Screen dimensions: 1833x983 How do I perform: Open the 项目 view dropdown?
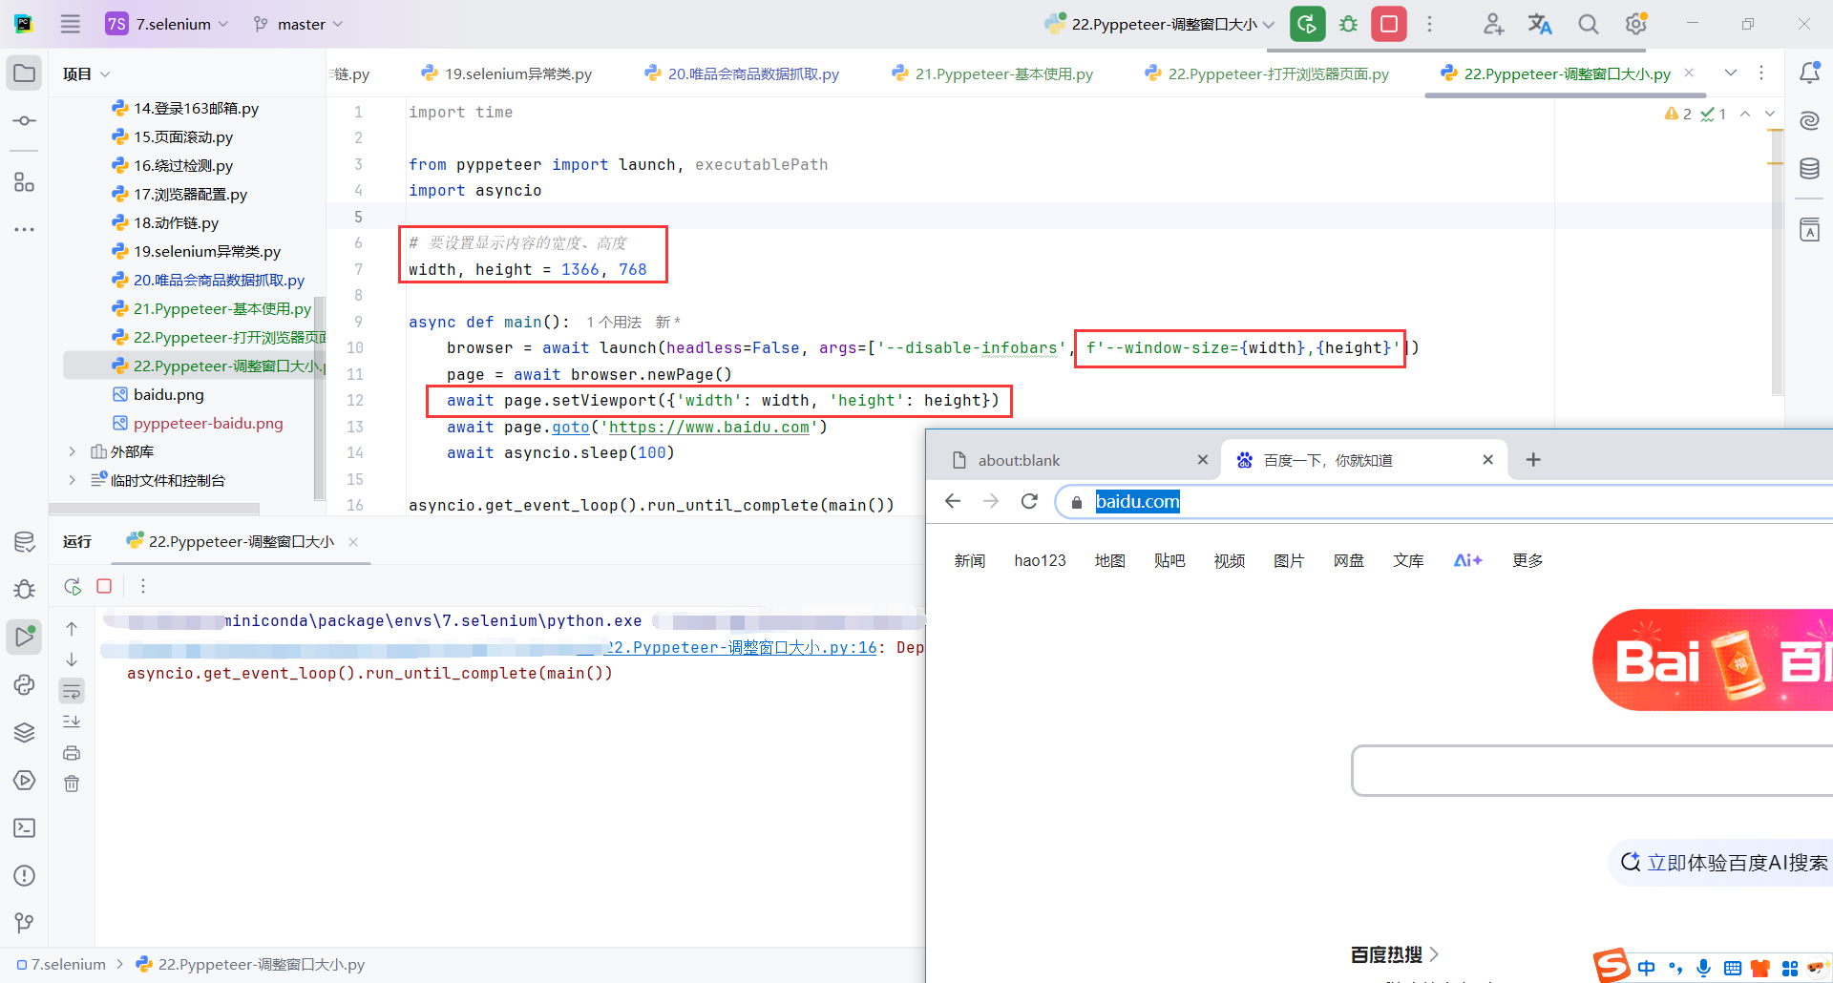86,73
